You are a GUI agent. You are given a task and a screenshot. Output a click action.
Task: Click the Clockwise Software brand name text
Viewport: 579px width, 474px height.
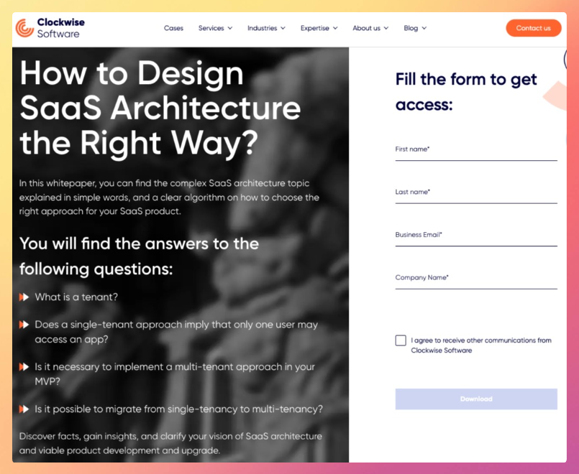pos(60,28)
